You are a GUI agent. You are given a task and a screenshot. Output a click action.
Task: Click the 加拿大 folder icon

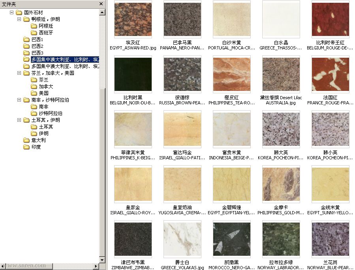coord(34,86)
